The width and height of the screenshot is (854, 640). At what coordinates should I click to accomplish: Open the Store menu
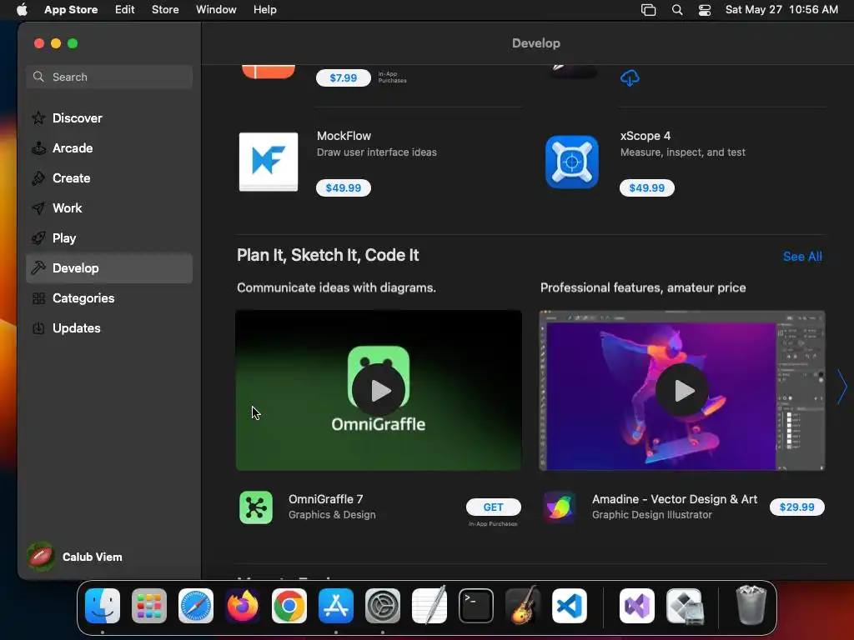(x=165, y=10)
